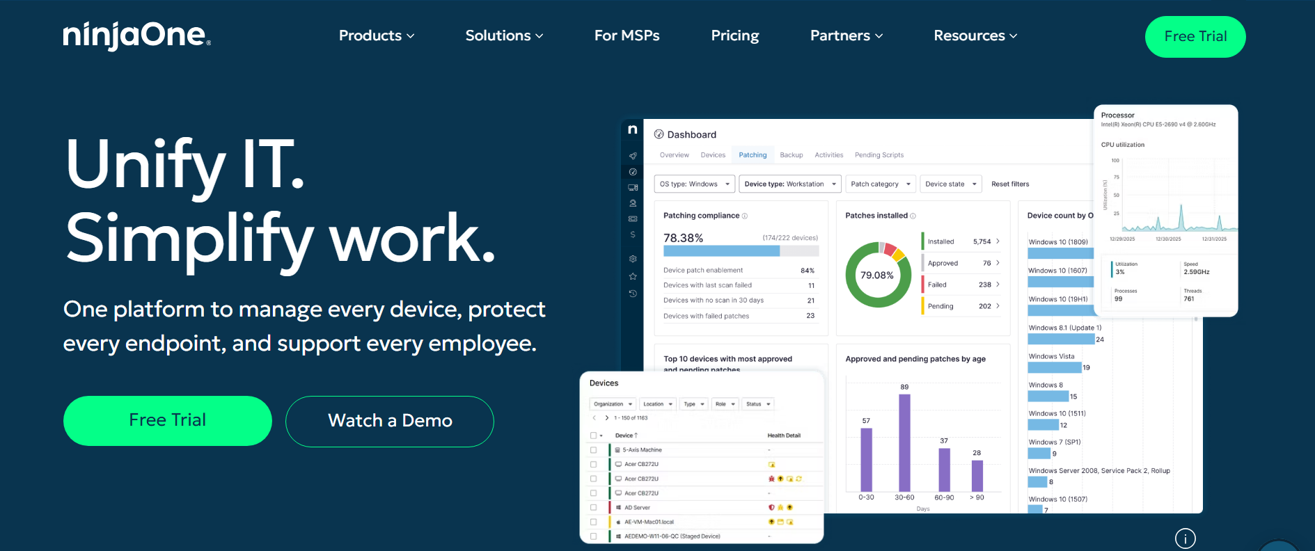
Task: Click the technician headset icon in the sidebar
Action: (633, 203)
